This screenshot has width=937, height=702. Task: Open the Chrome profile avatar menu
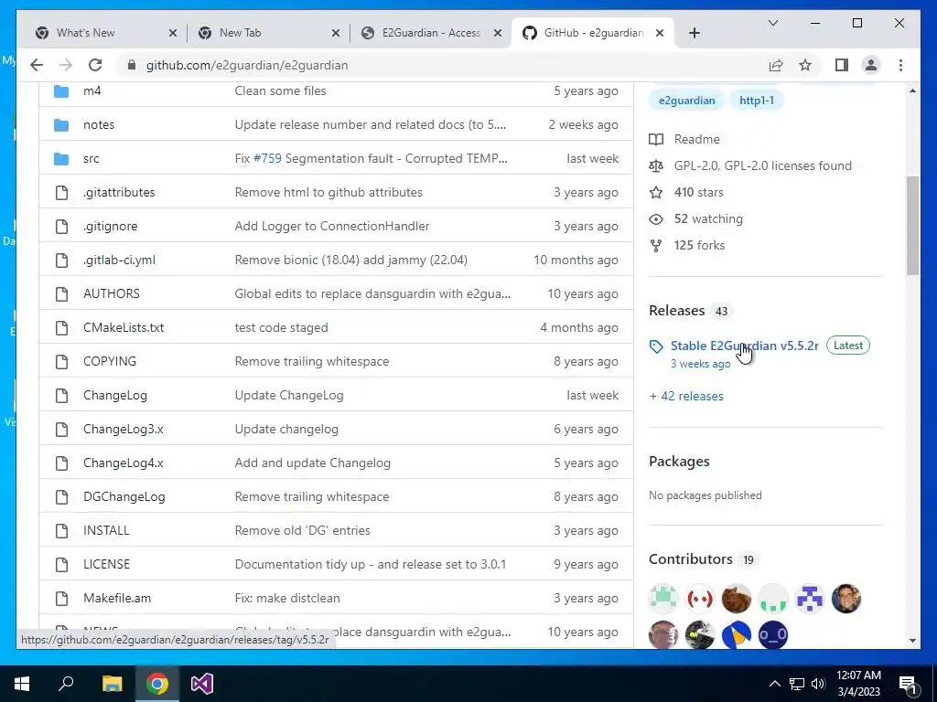[x=871, y=65]
